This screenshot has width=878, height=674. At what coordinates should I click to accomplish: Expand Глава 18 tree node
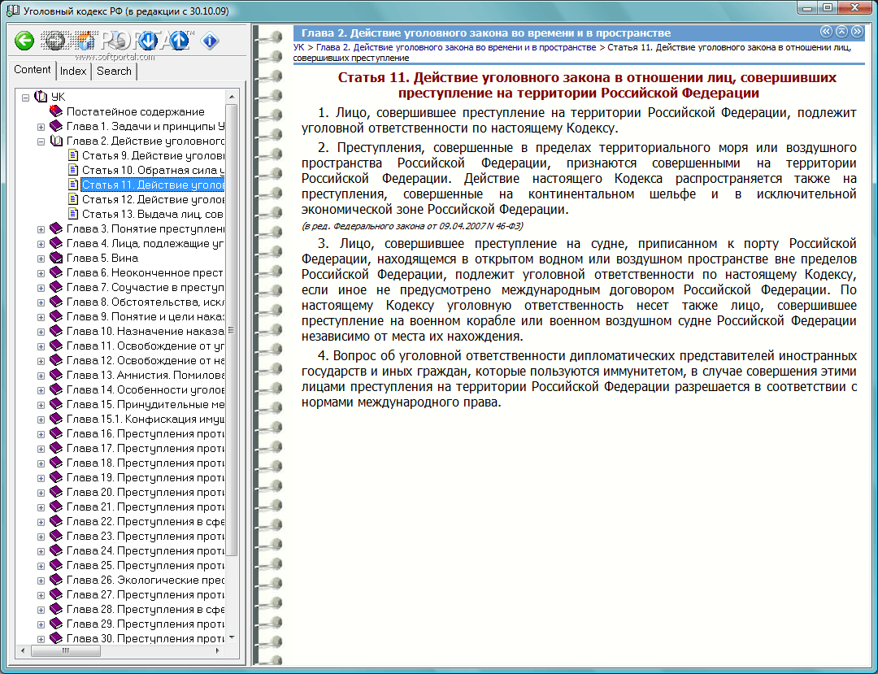click(41, 463)
